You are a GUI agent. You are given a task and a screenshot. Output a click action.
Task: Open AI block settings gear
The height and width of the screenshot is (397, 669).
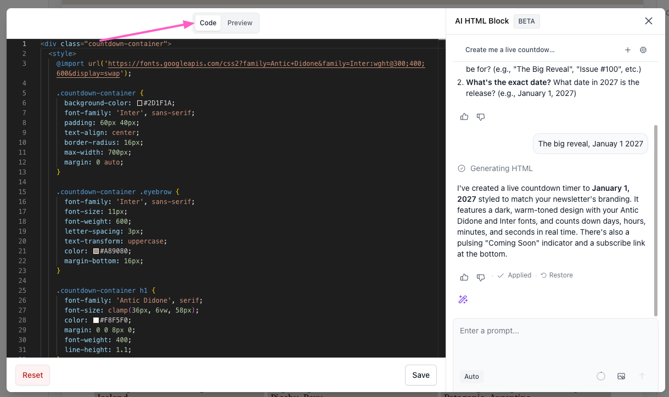click(x=643, y=50)
